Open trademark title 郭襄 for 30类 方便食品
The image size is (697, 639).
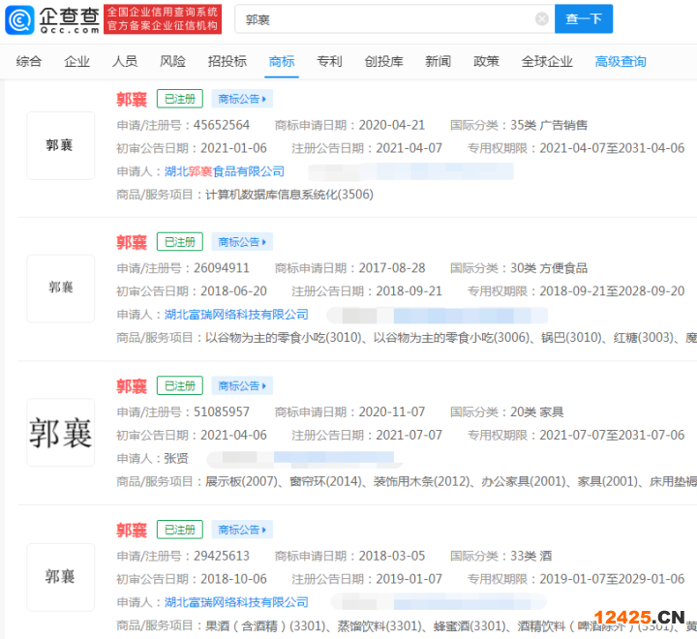tap(132, 242)
